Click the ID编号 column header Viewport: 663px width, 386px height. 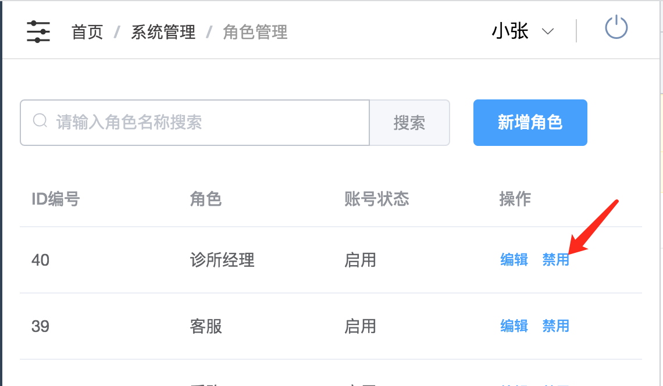[x=55, y=199]
